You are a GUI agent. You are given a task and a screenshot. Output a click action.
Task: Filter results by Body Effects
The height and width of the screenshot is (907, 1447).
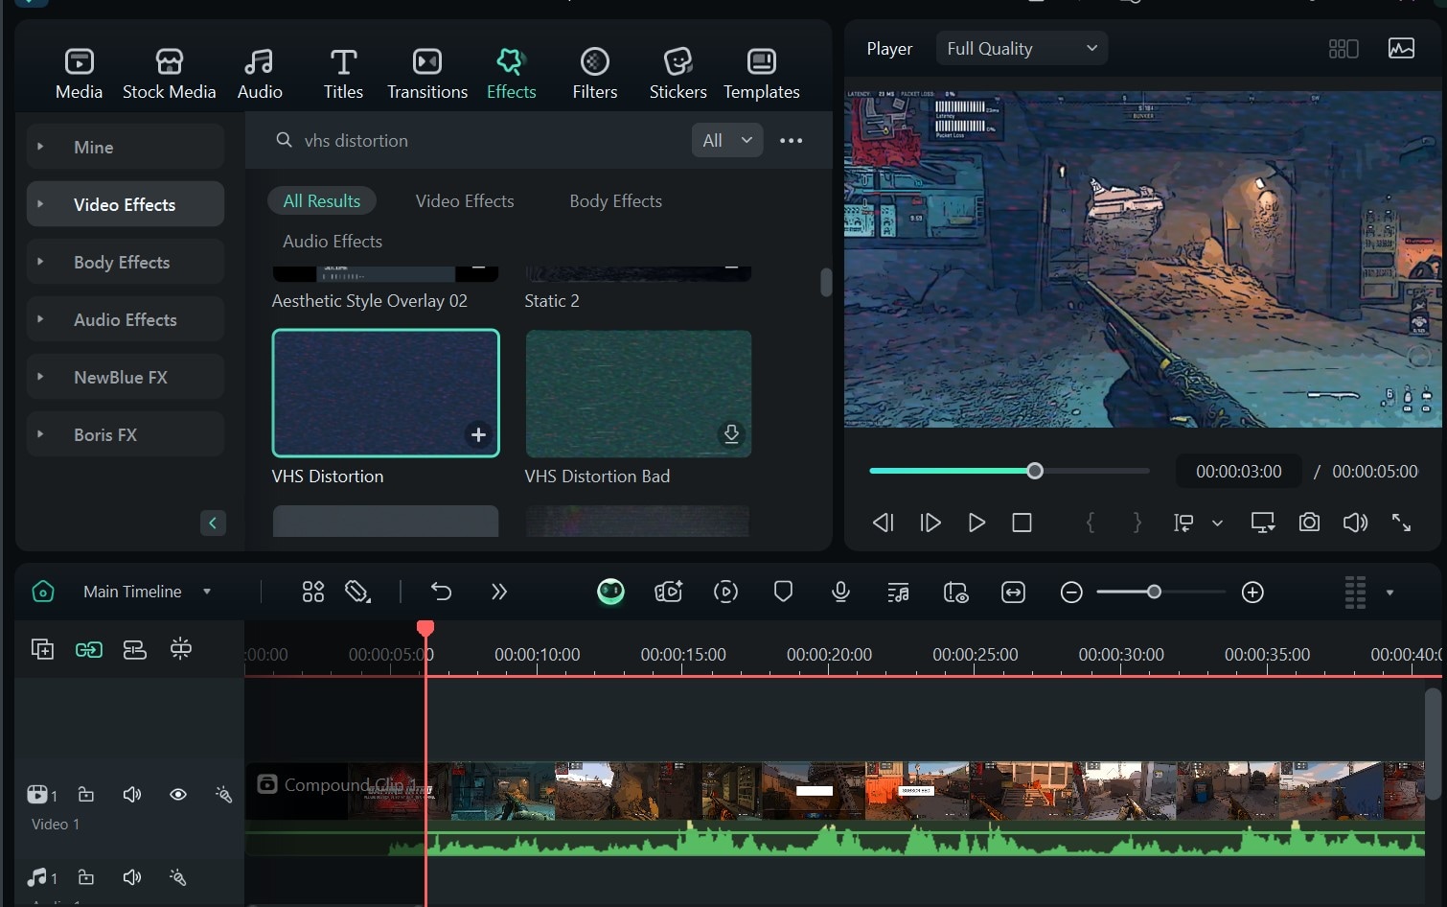pyautogui.click(x=616, y=200)
